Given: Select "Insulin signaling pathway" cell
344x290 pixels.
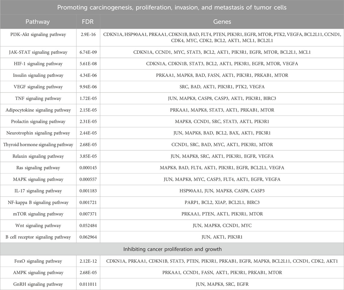Looking at the screenshot, I should click(38, 75).
